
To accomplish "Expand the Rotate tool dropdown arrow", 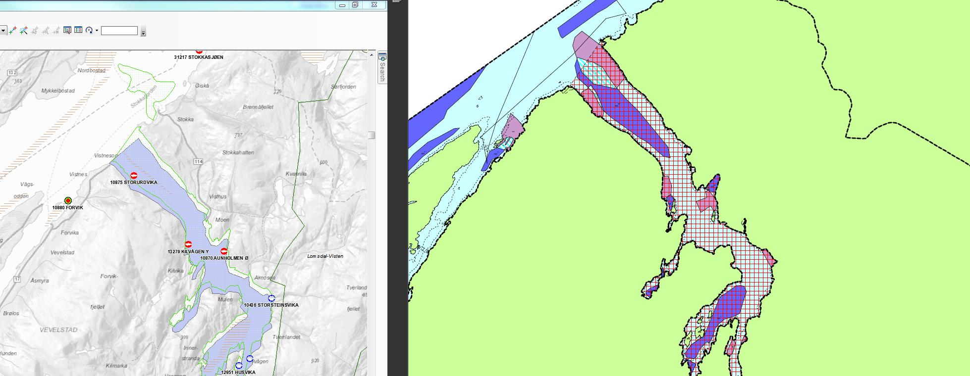I will 97,30.
